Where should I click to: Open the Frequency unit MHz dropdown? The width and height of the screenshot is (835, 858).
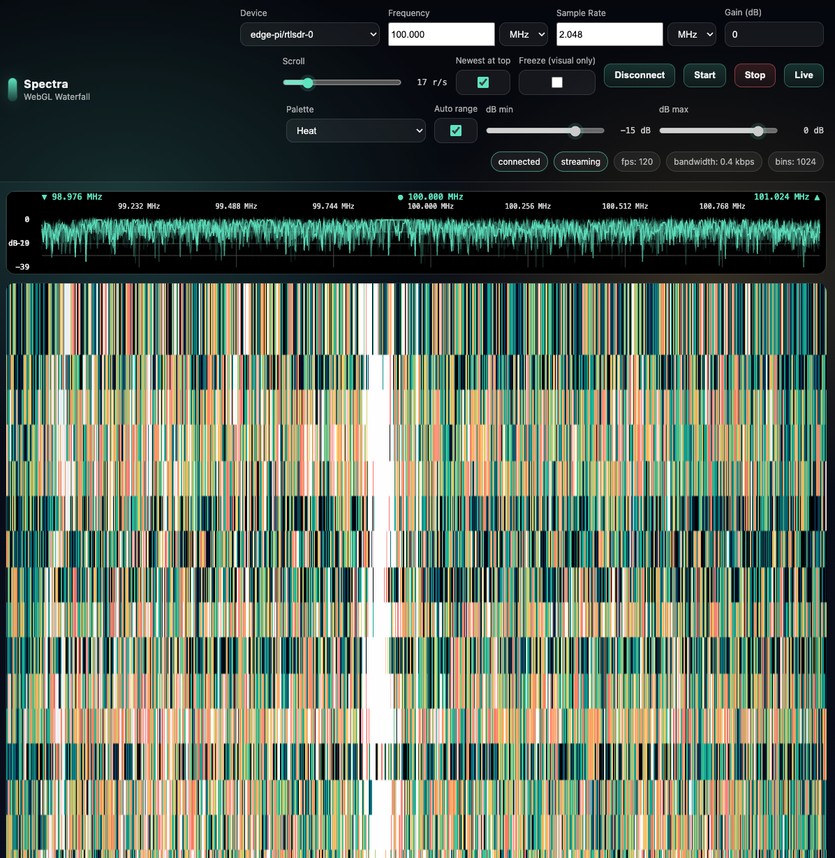tap(523, 34)
